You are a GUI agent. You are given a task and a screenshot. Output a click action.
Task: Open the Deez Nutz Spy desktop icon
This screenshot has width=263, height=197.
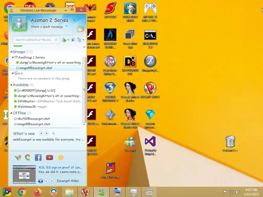point(130,39)
